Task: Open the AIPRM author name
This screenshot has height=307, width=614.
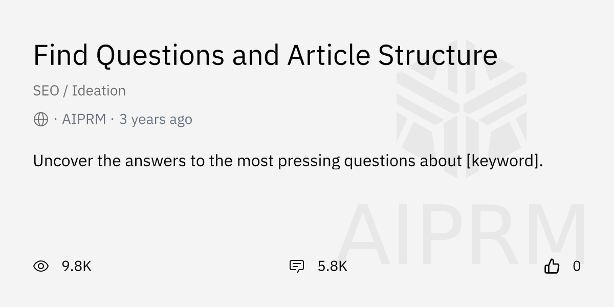Action: (84, 119)
